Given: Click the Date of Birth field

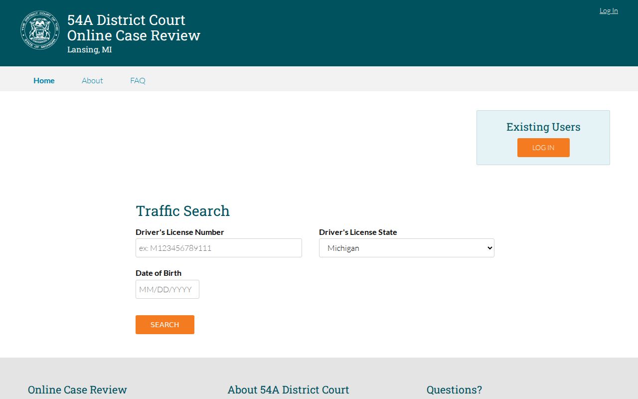Looking at the screenshot, I should (x=167, y=289).
